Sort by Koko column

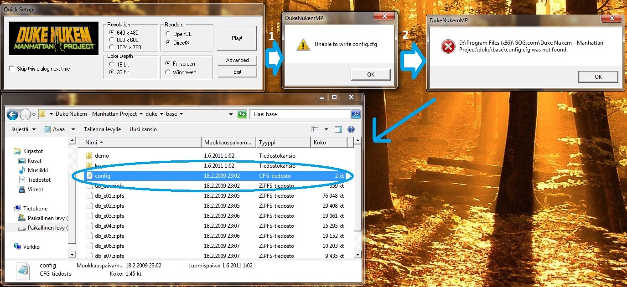[x=329, y=143]
